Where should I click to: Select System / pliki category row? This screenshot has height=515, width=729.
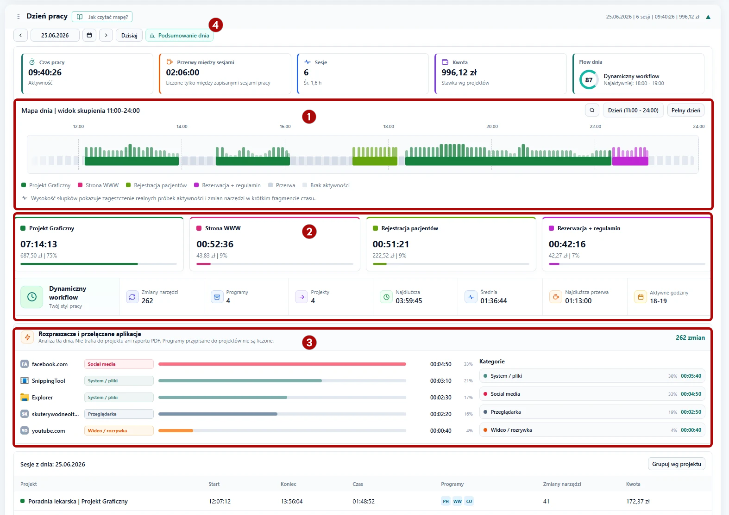(592, 376)
